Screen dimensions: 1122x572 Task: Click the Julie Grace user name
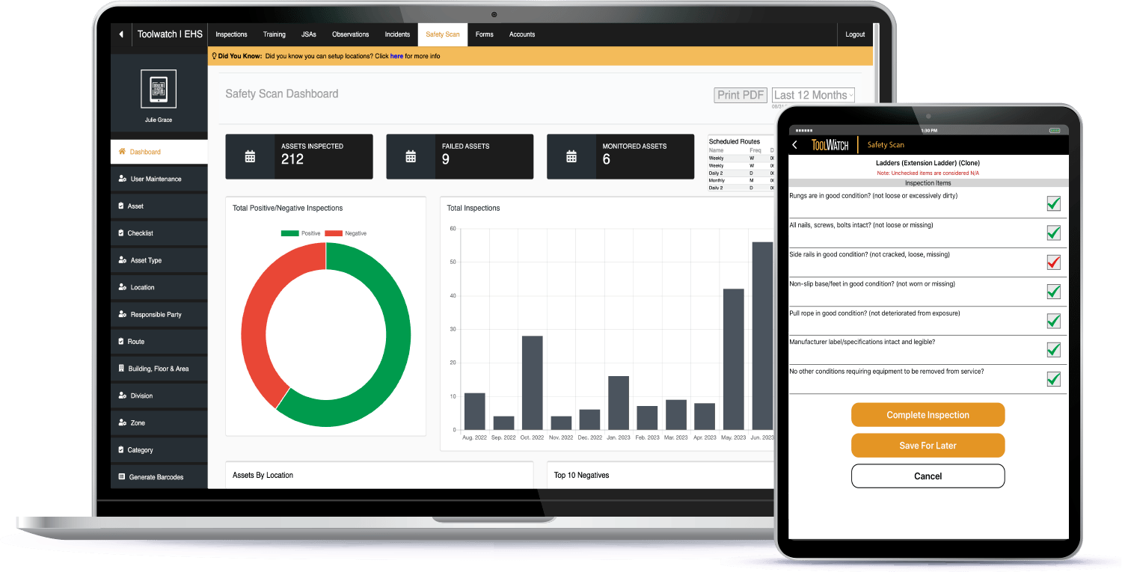coord(159,120)
